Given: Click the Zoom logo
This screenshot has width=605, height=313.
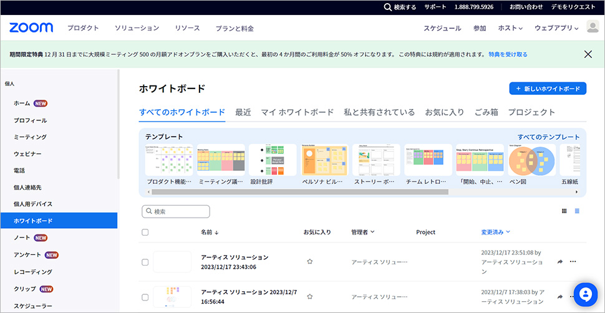Looking at the screenshot, I should click(x=31, y=28).
